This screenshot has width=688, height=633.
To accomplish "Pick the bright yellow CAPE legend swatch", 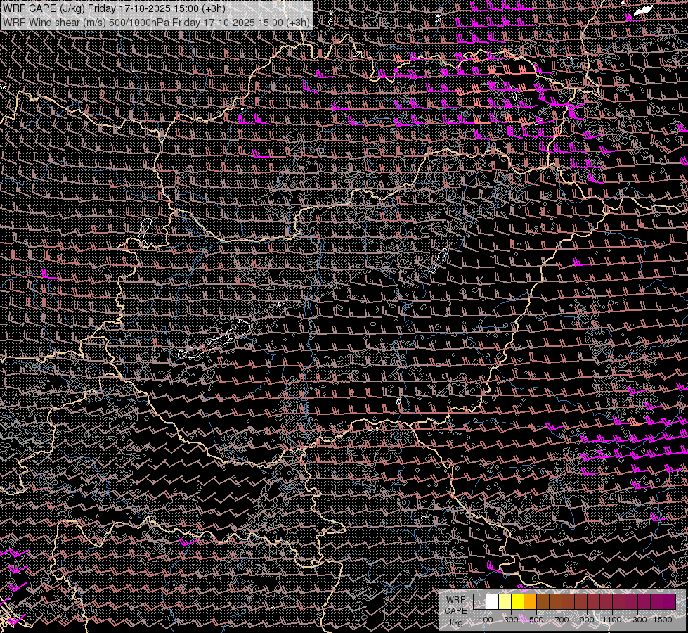I will click(517, 602).
